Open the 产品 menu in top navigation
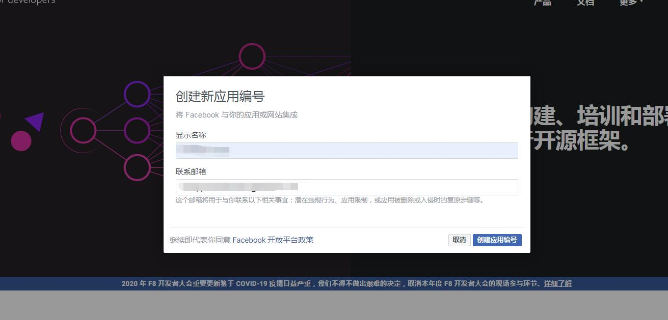 pyautogui.click(x=542, y=2)
